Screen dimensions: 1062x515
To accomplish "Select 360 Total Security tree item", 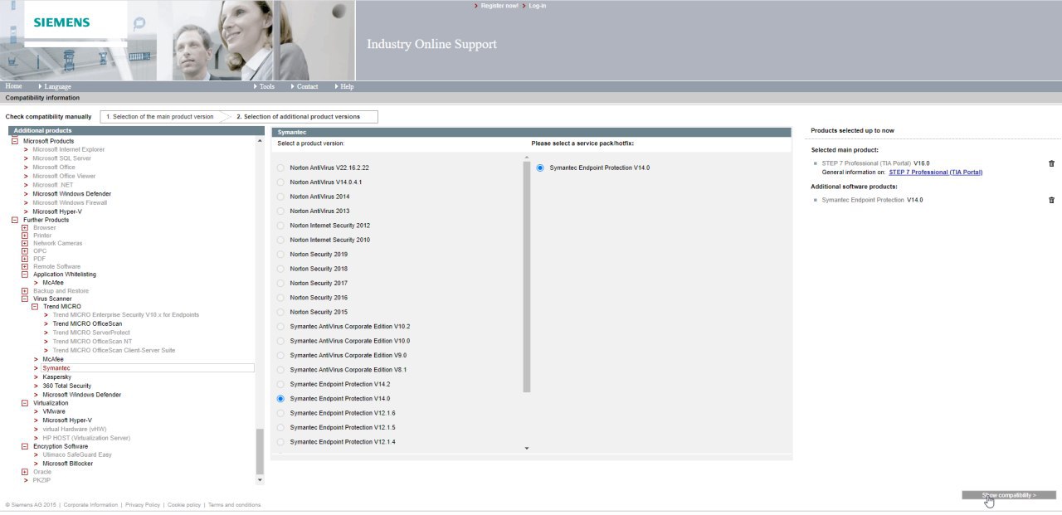I will 67,386.
